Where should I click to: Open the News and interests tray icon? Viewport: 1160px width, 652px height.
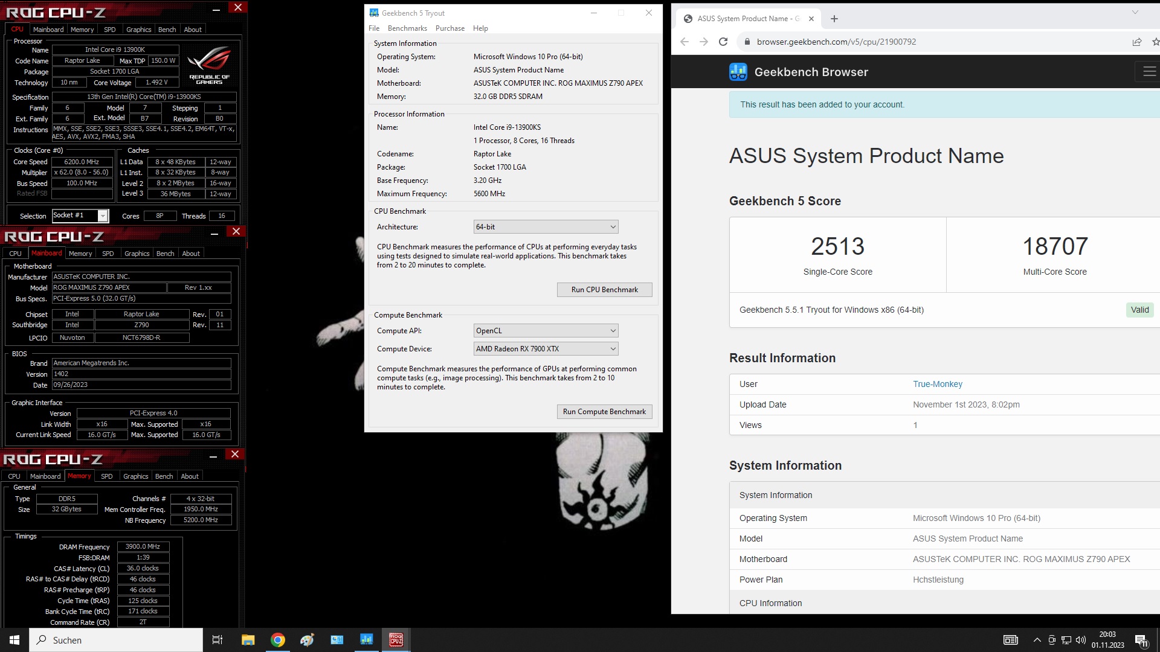[1011, 640]
